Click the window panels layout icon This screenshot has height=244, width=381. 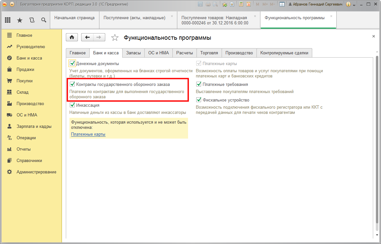coord(282,4)
